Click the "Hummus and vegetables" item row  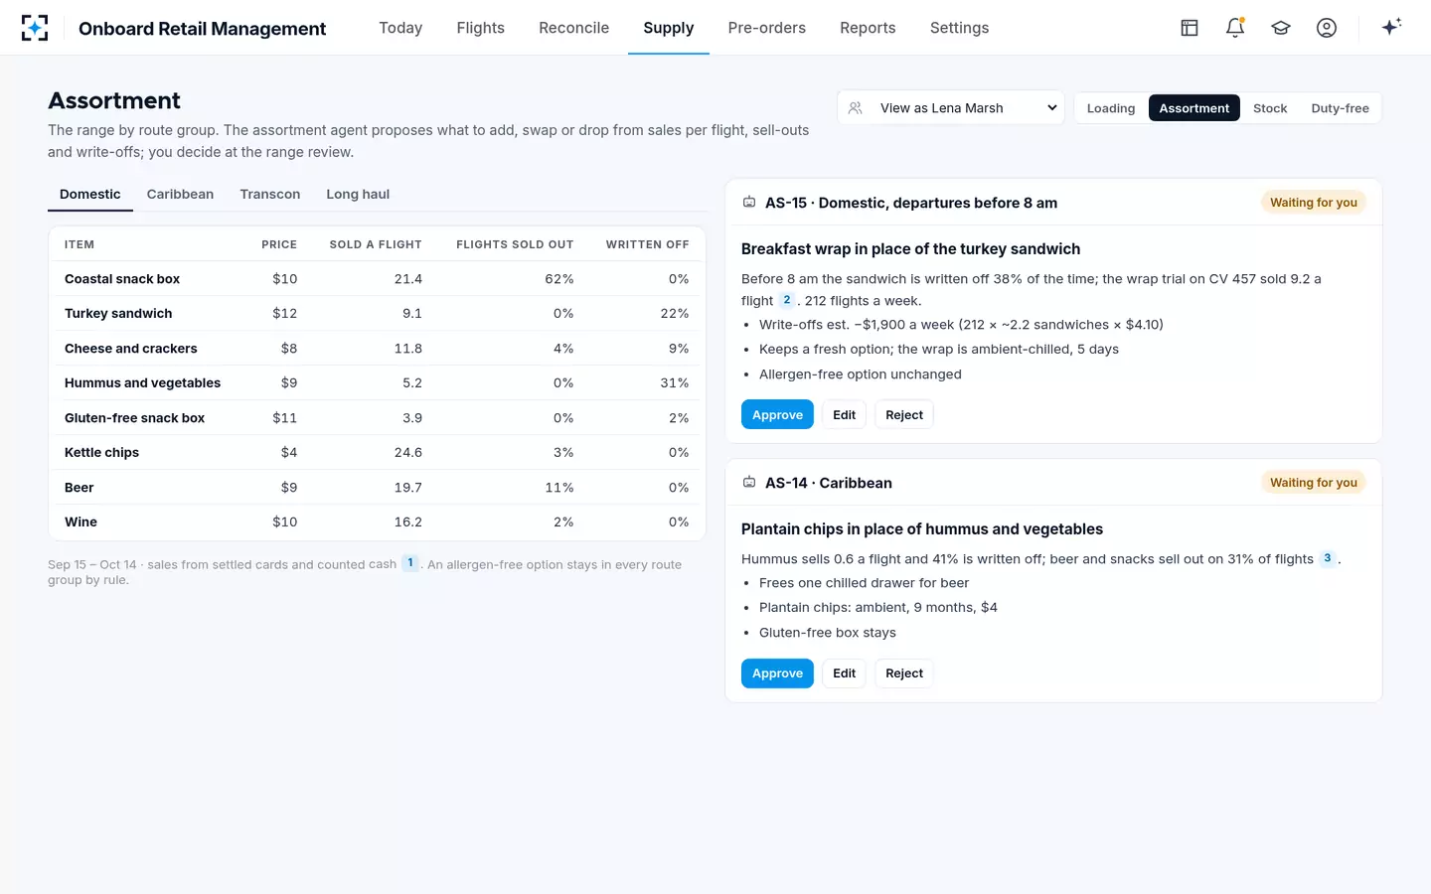pos(377,383)
